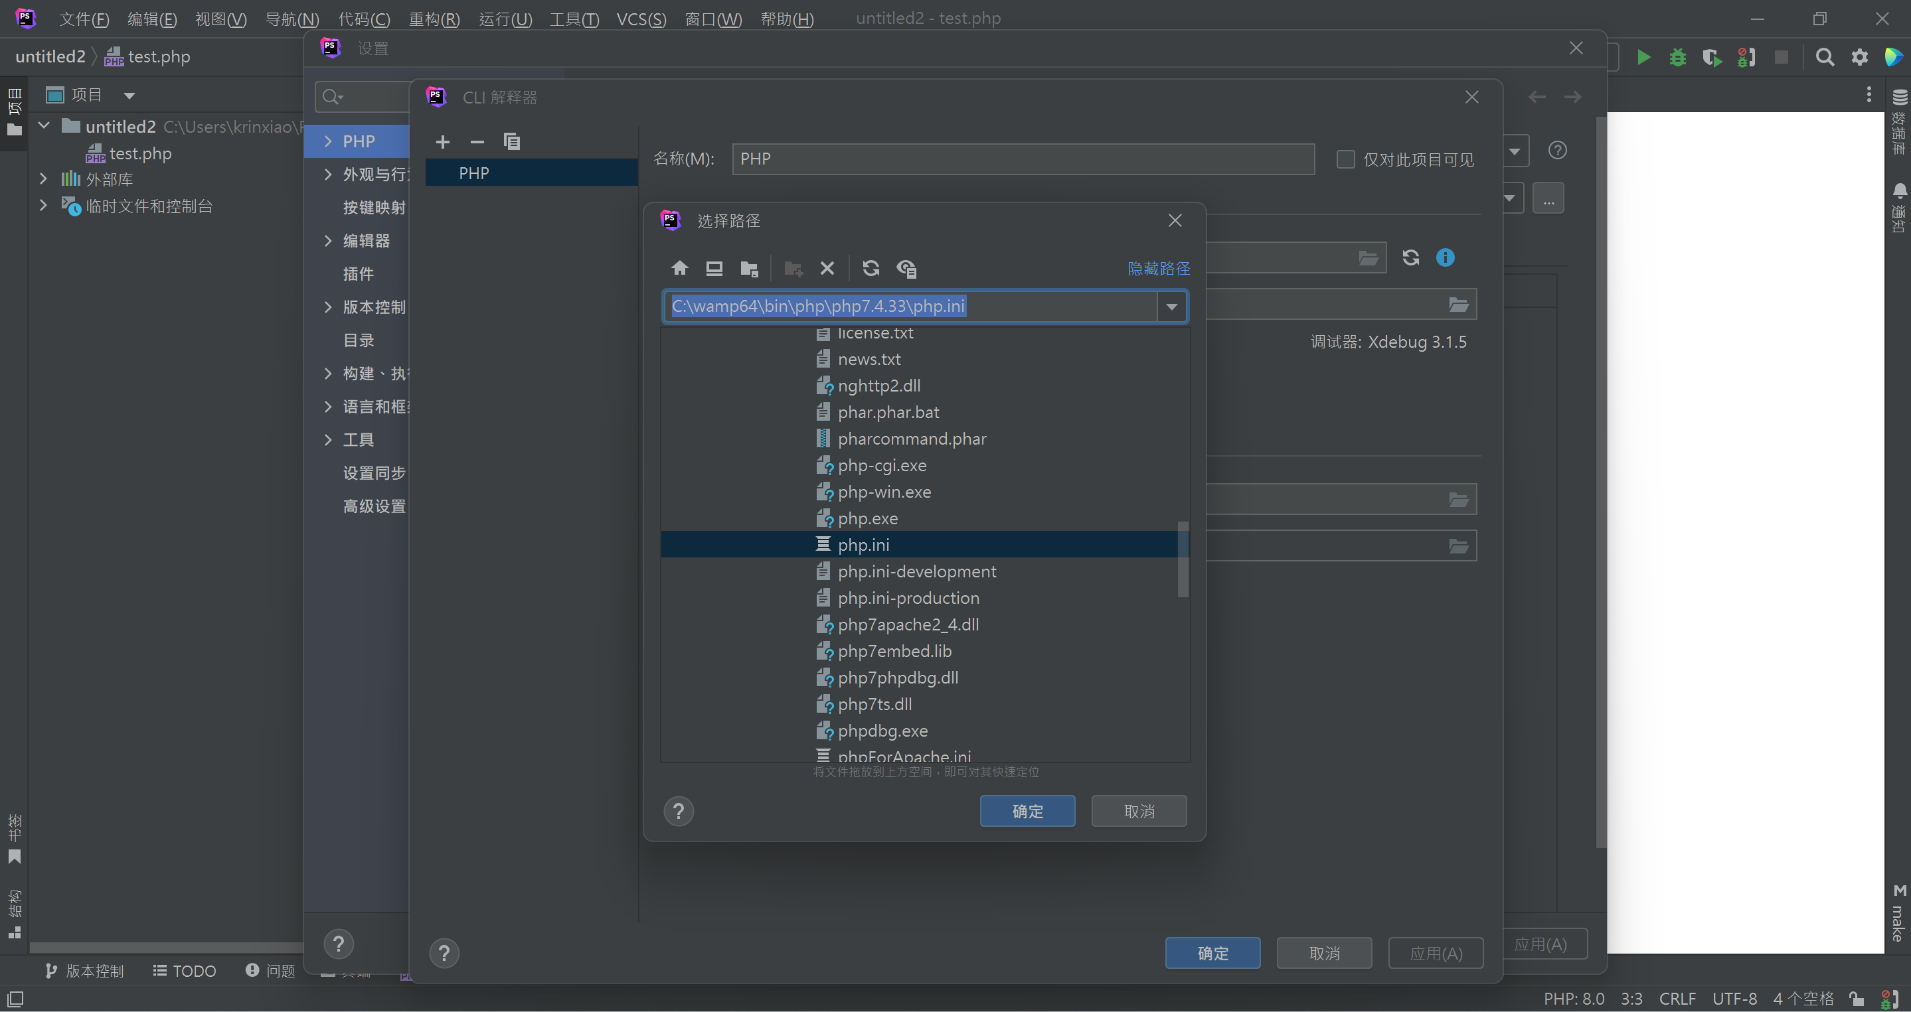Click the refresh icon in path chooser toolbar
Screen dimensions: 1911x1012
pyautogui.click(x=871, y=268)
